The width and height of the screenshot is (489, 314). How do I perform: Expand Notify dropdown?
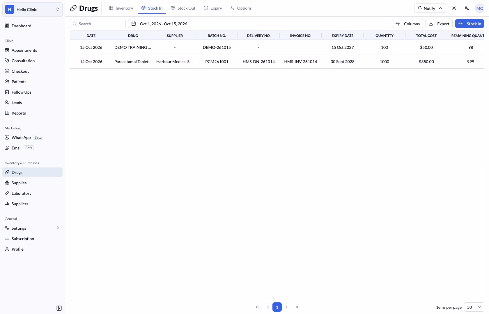430,8
